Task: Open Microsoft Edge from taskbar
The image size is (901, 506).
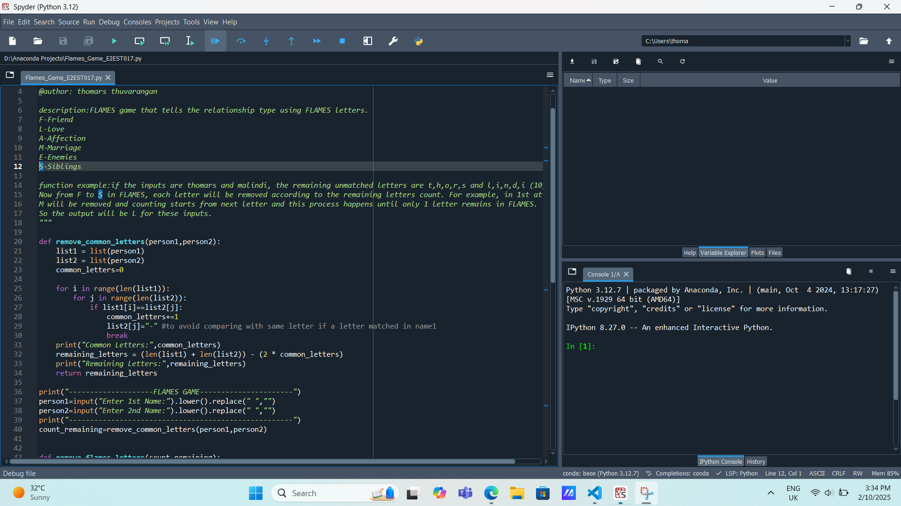Action: [491, 493]
